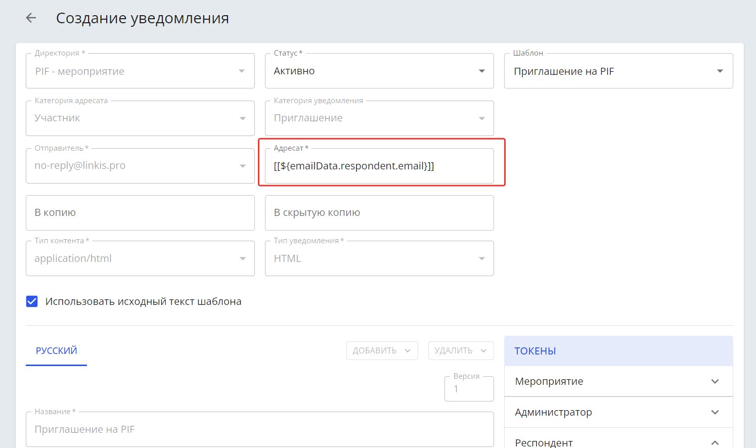Expand the Администратор tokens section
Screen dimensions: 756x448
pyautogui.click(x=618, y=412)
